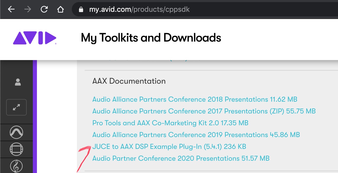Click the purple Avid logo
Viewport: 338px width, 173px height.
35,38
